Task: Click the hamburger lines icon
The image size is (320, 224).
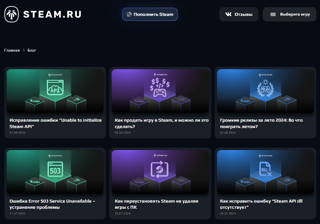Action: (x=273, y=14)
